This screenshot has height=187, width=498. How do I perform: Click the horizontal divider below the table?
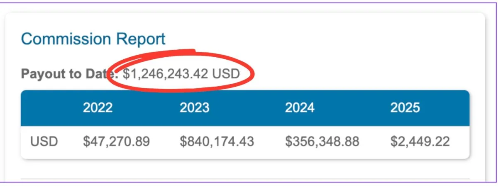click(x=245, y=180)
